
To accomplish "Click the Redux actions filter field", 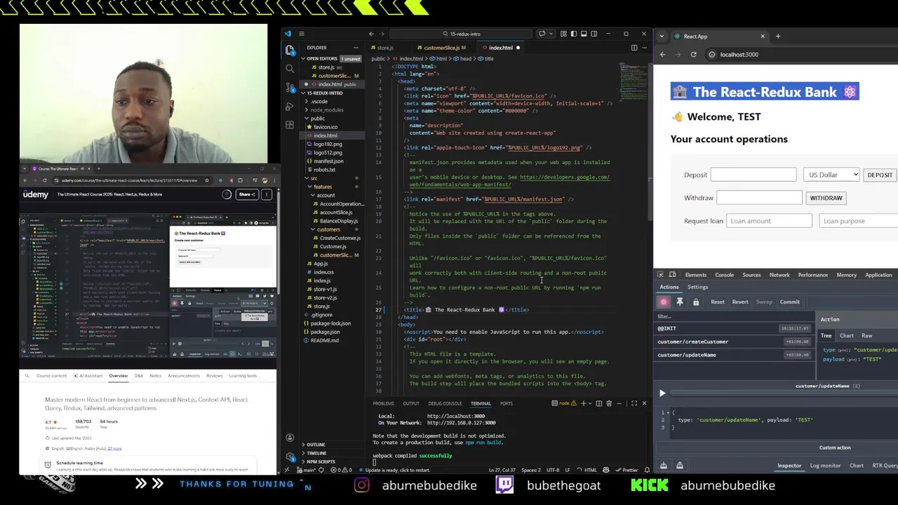I will [x=733, y=316].
